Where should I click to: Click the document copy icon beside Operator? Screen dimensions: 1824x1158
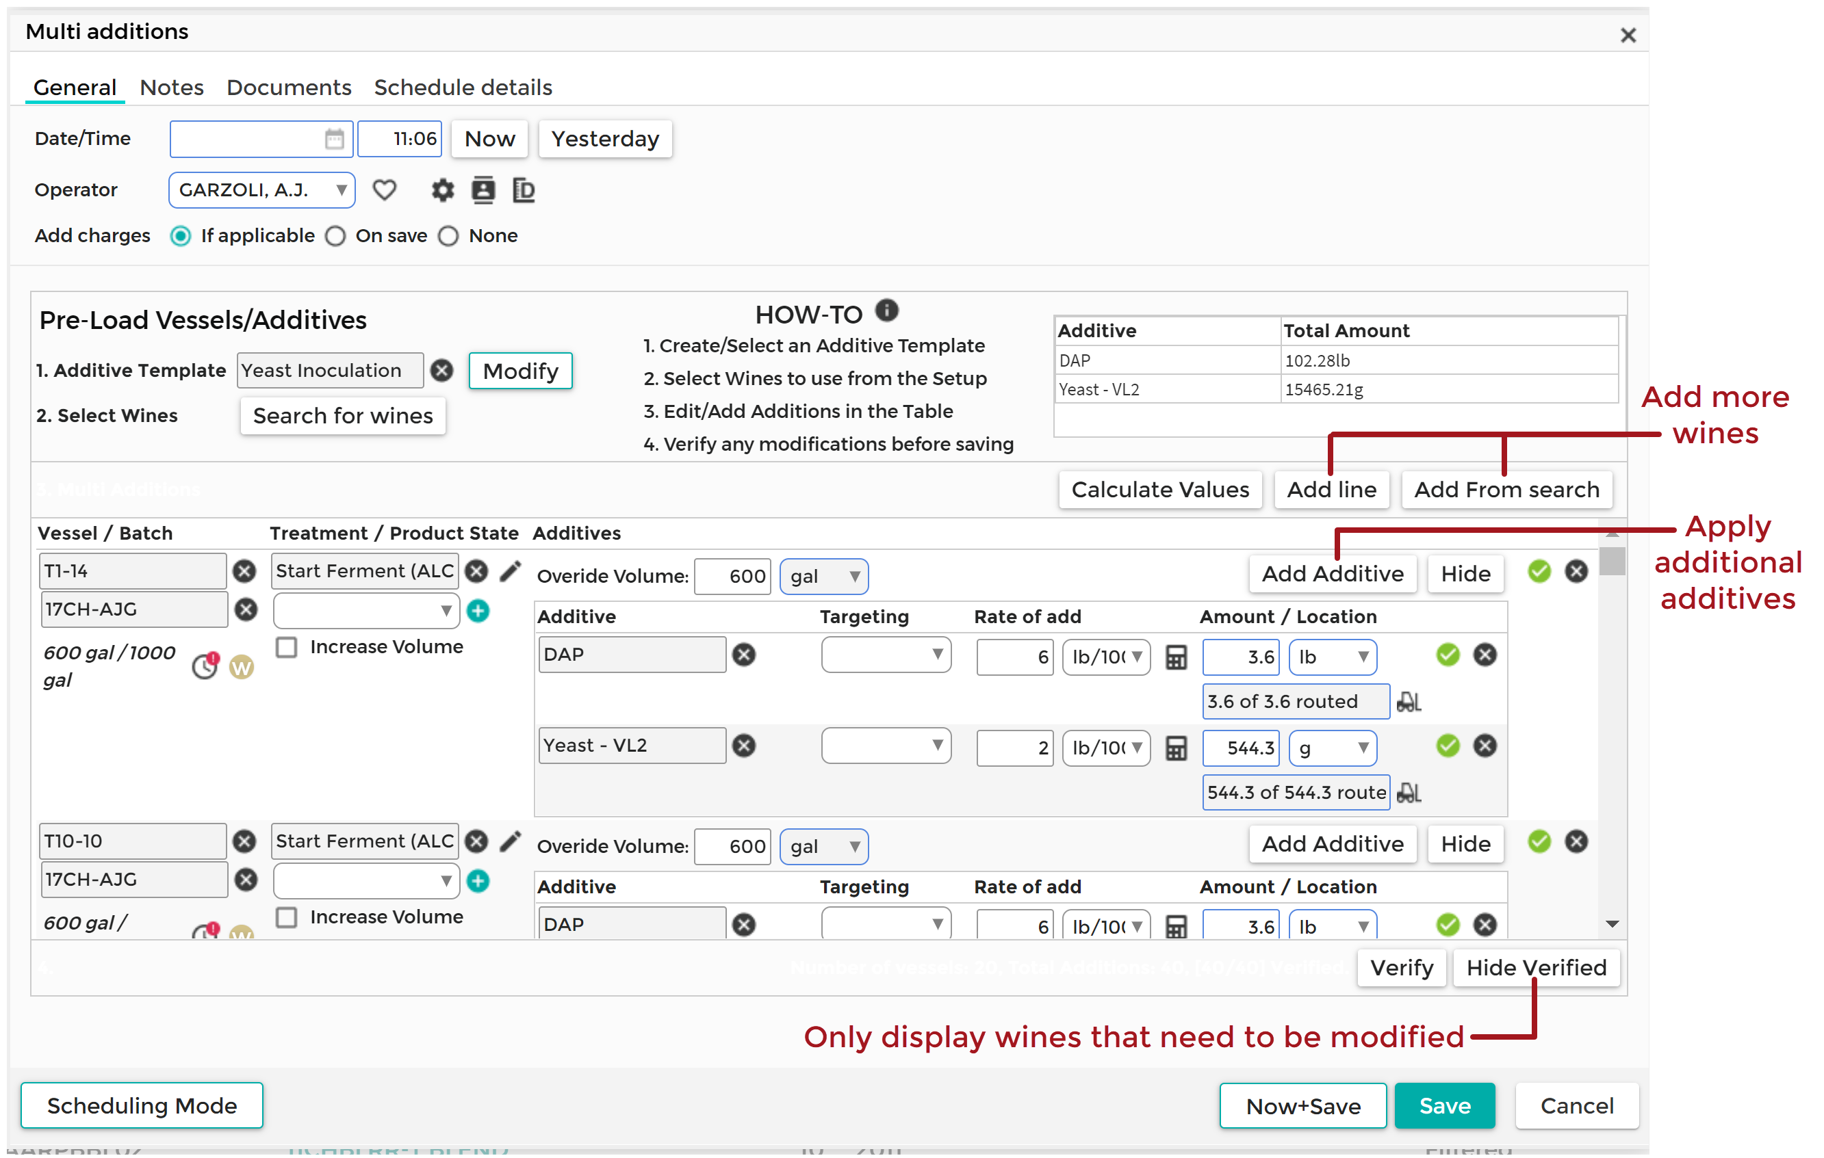(x=524, y=190)
